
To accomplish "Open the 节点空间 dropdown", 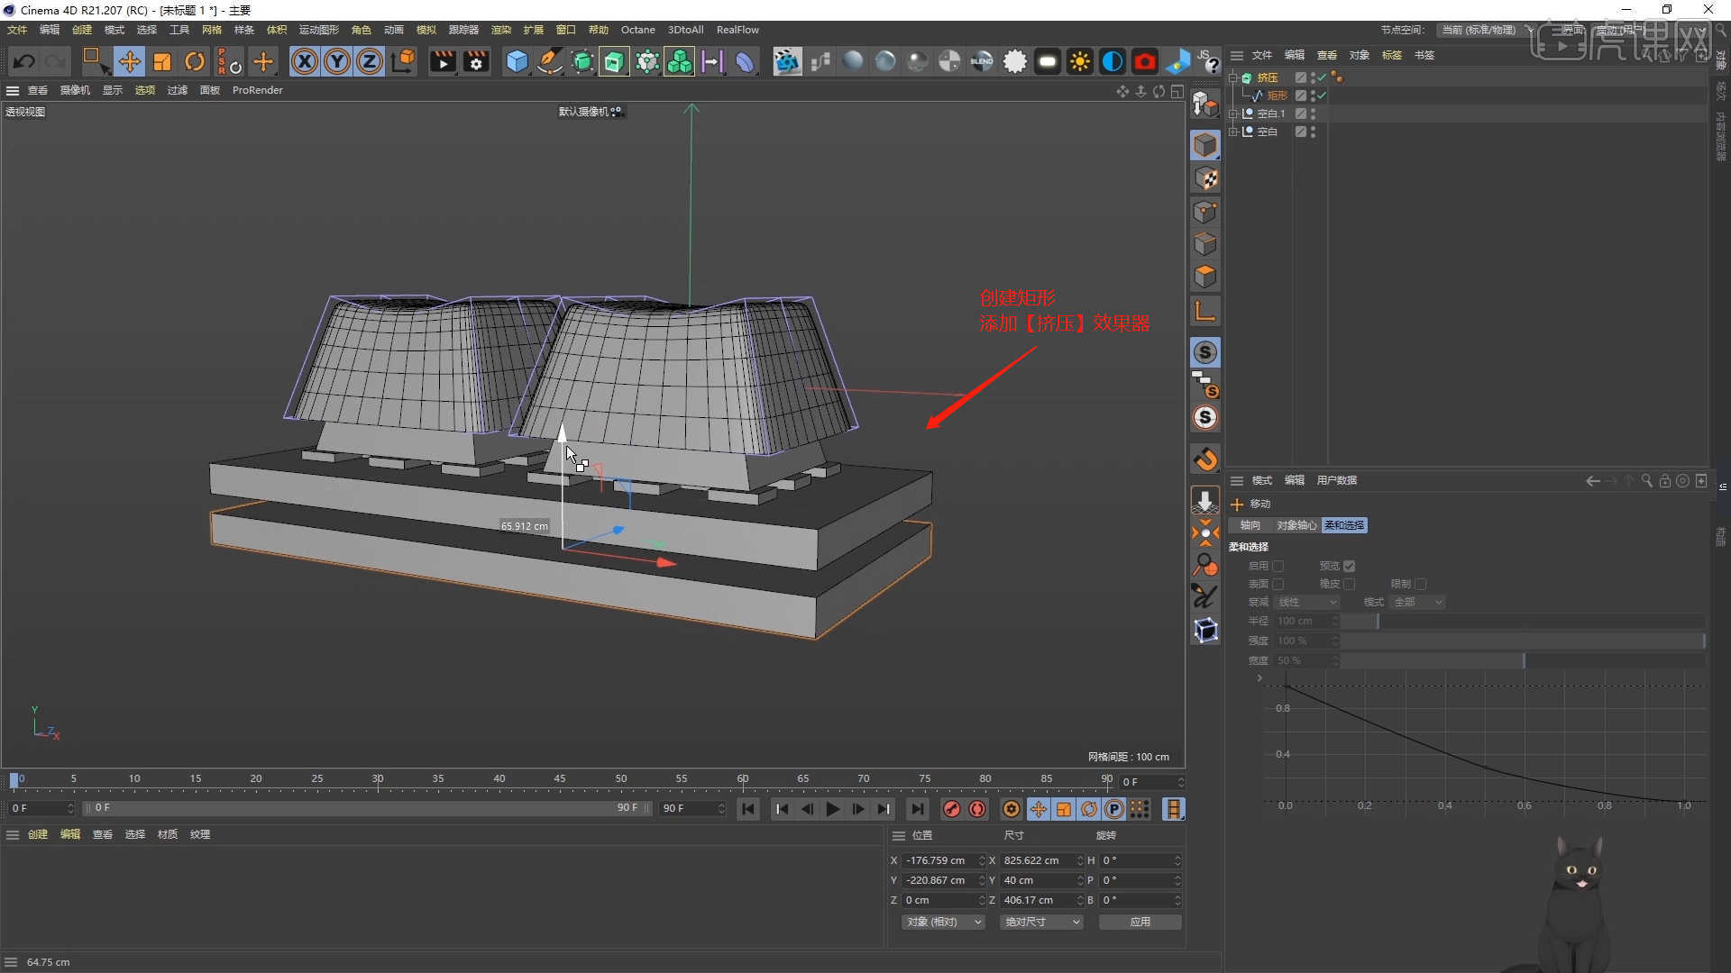I will coord(1485,30).
